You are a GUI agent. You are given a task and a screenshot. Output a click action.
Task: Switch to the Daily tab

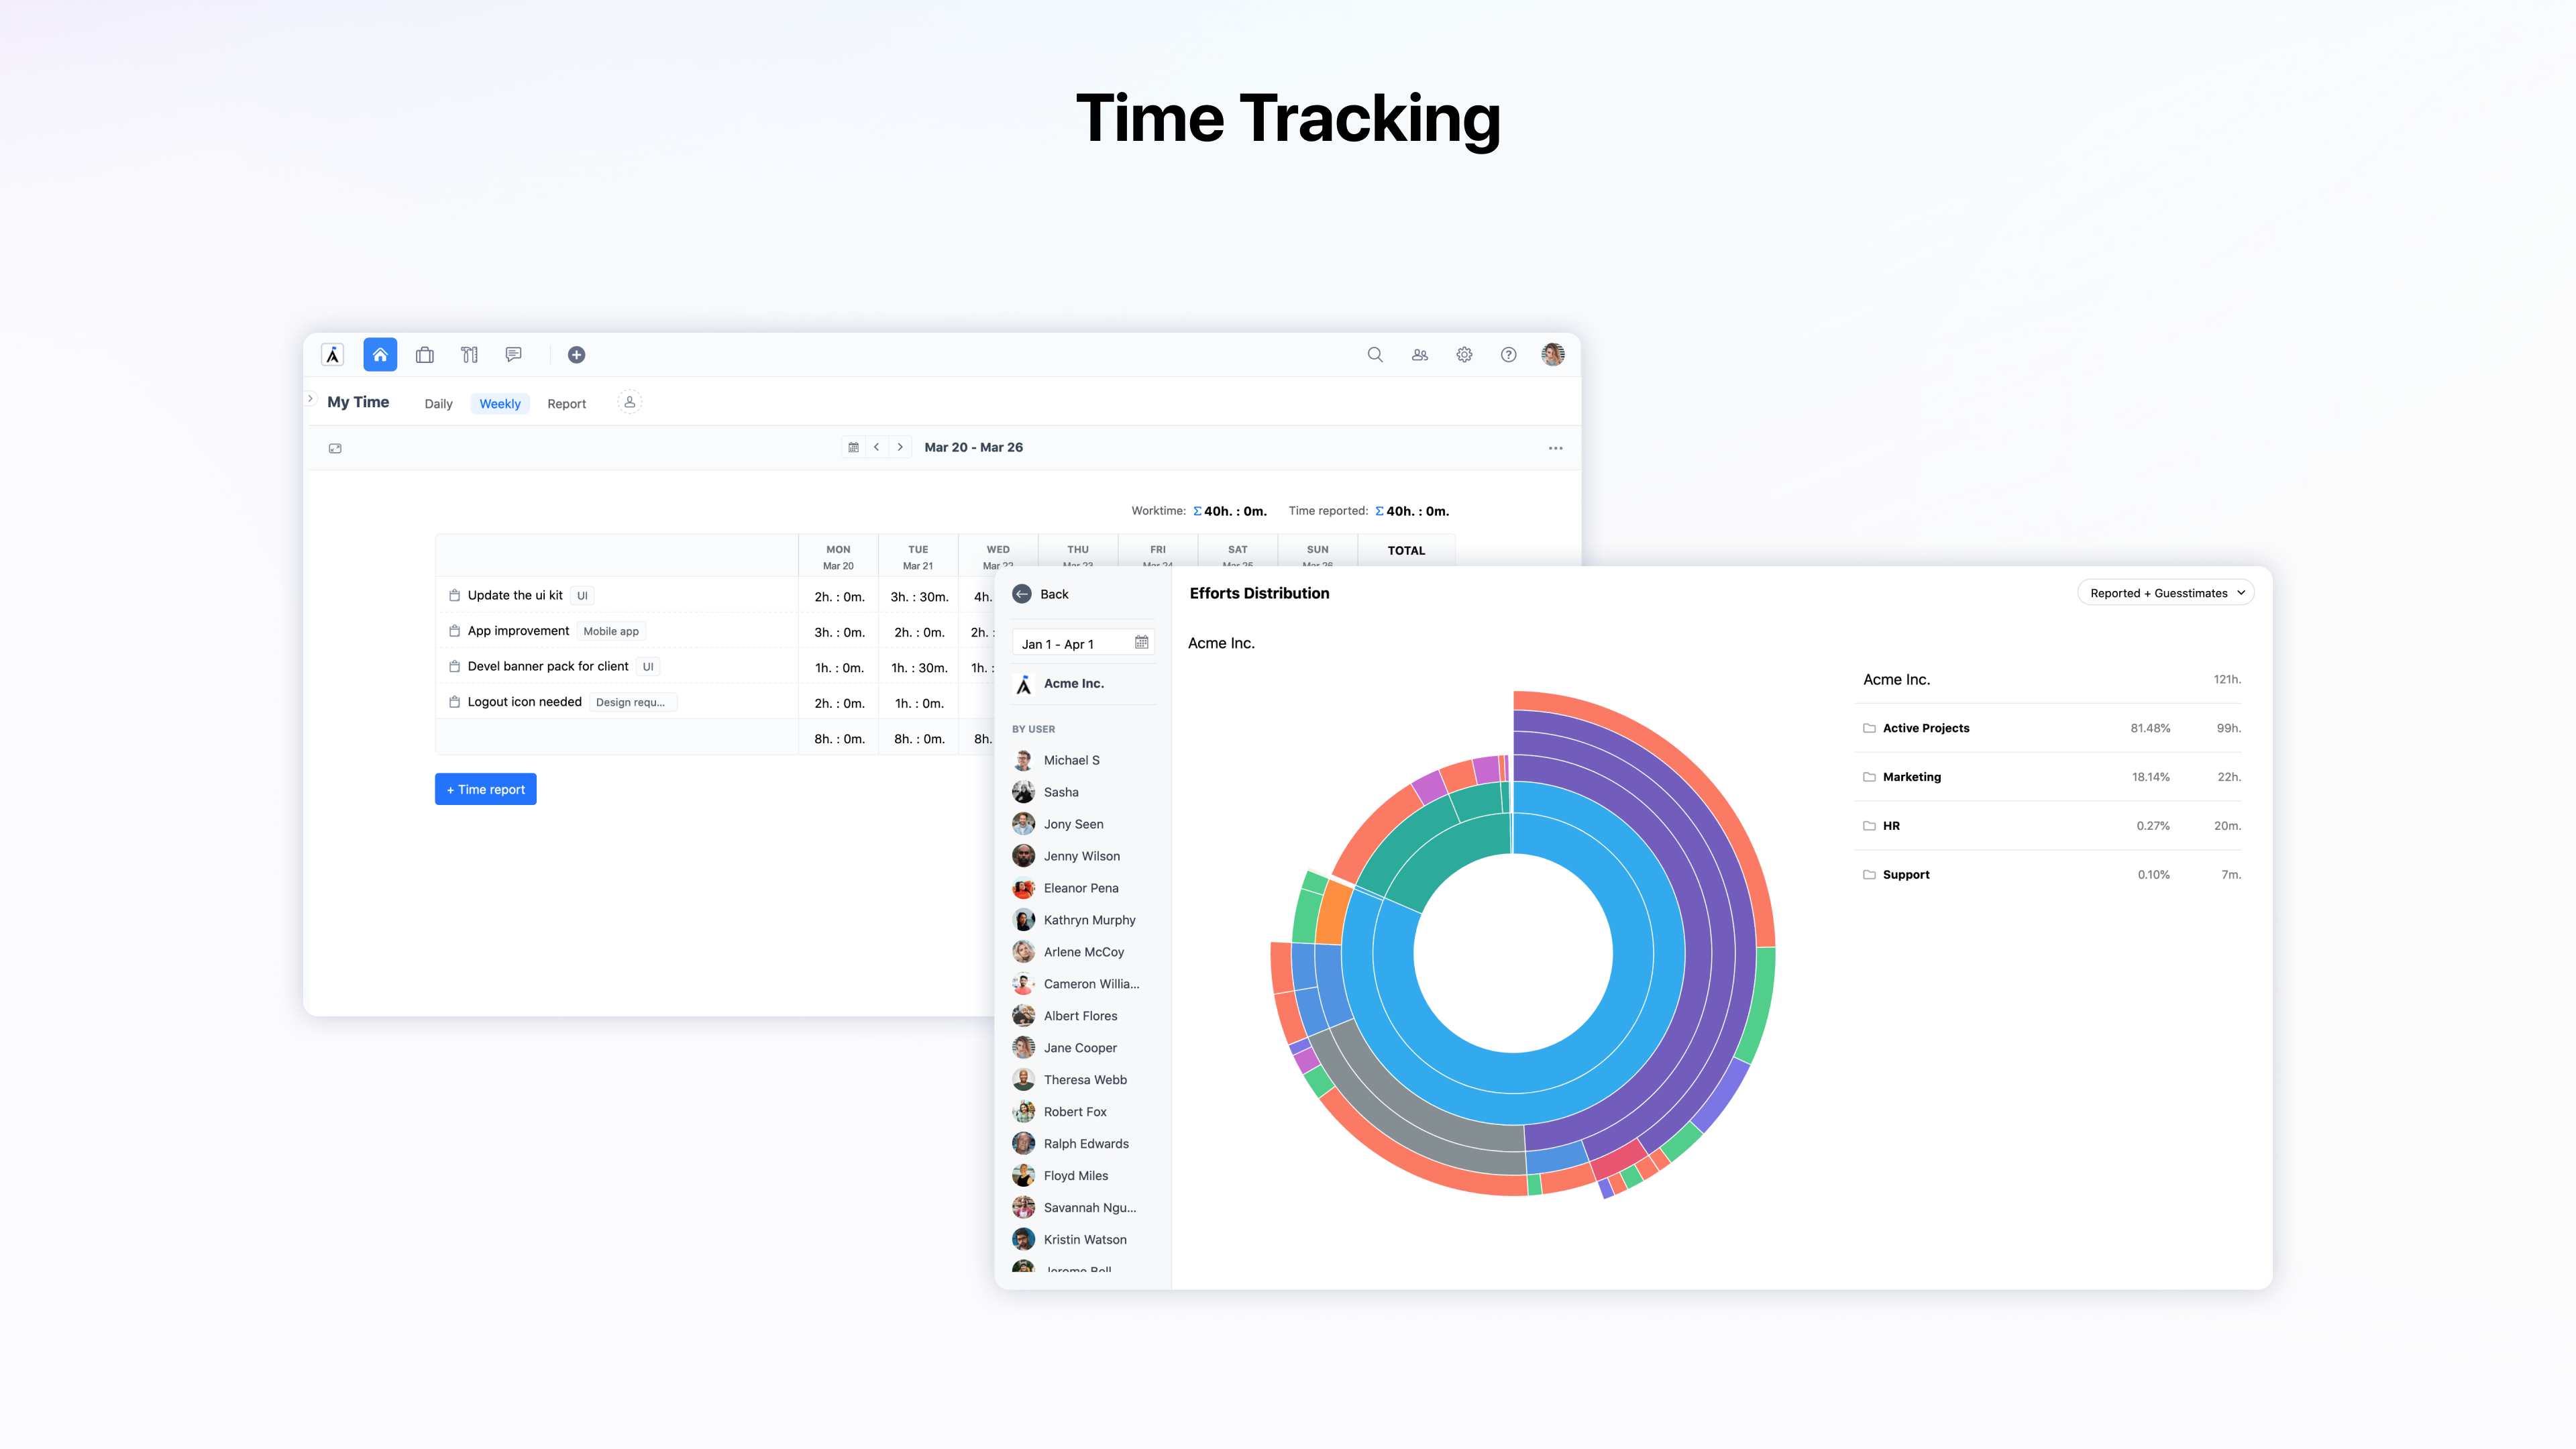pos(438,404)
